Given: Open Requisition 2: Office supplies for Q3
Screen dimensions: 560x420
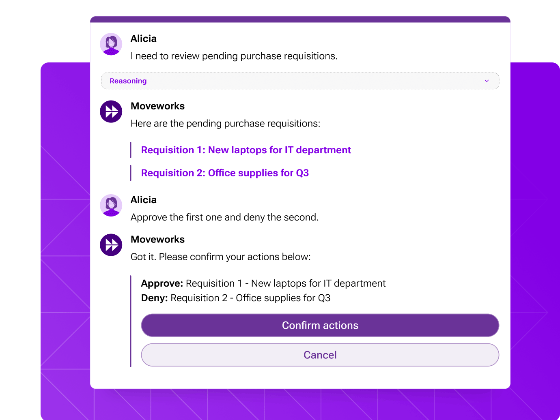Looking at the screenshot, I should click(x=224, y=173).
